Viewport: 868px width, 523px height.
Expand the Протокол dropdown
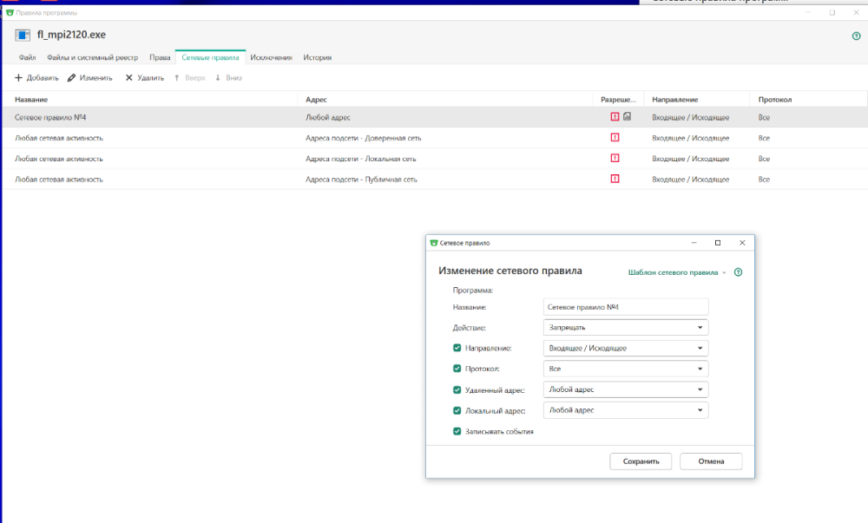(625, 369)
